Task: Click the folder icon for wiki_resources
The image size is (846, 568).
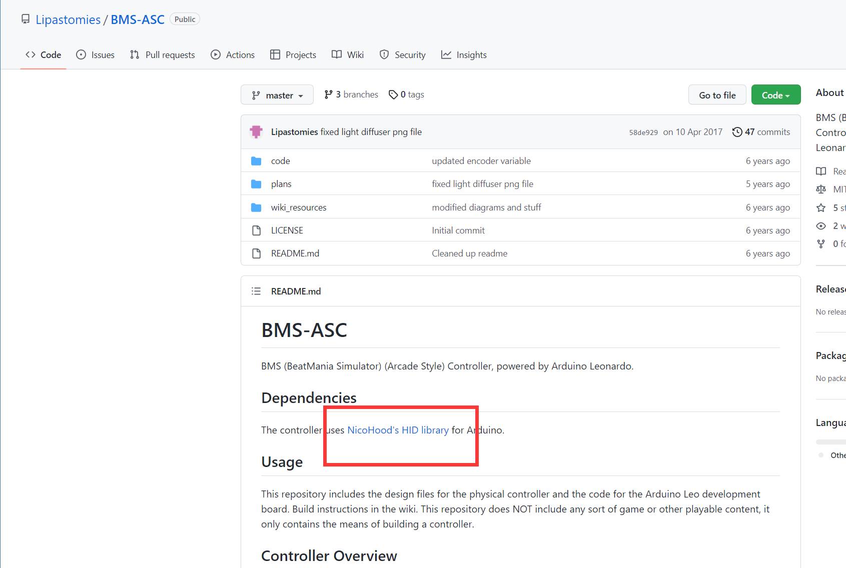Action: pos(256,207)
